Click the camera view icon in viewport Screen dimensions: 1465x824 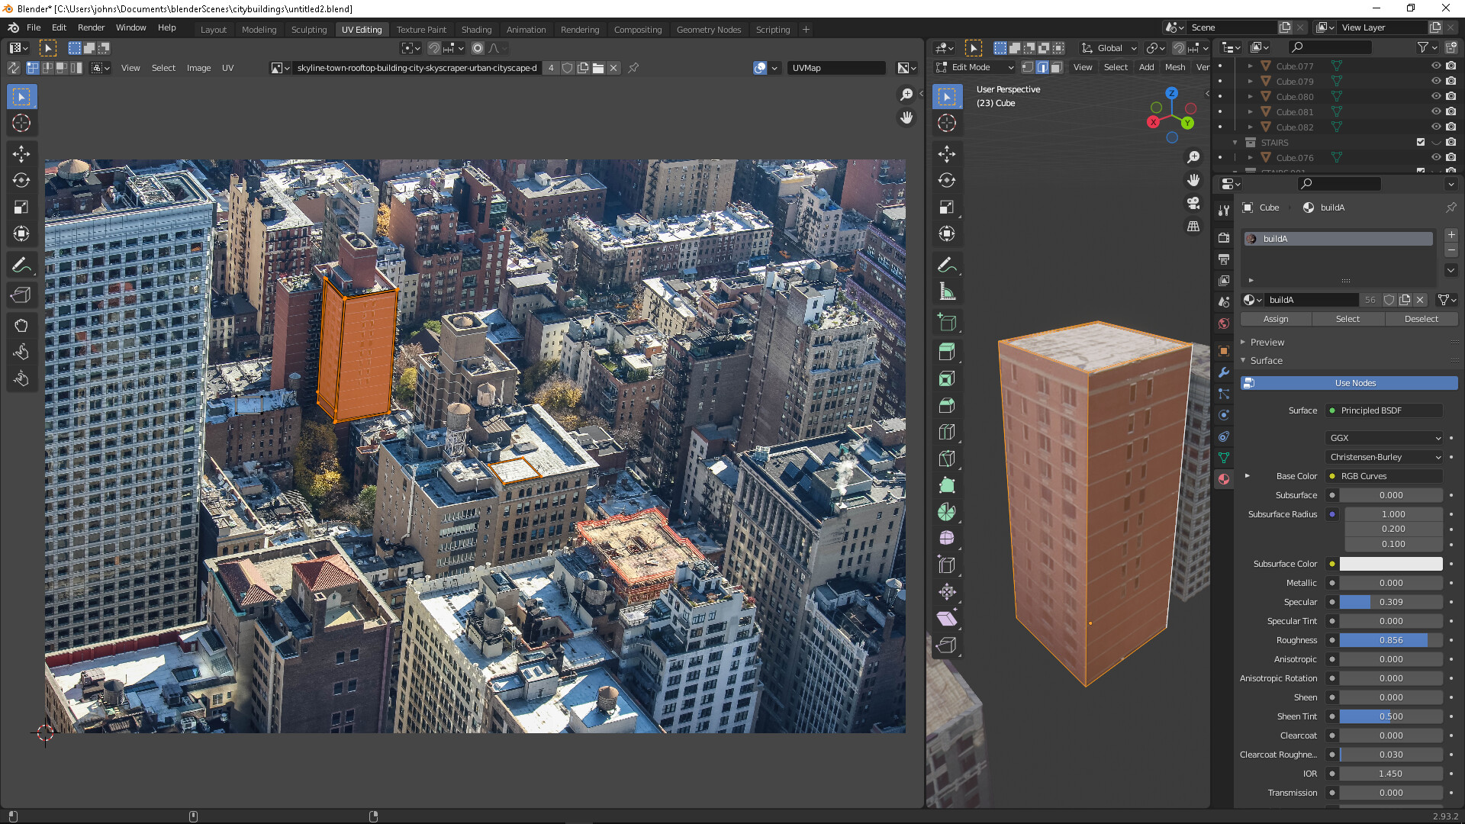[x=1193, y=203]
